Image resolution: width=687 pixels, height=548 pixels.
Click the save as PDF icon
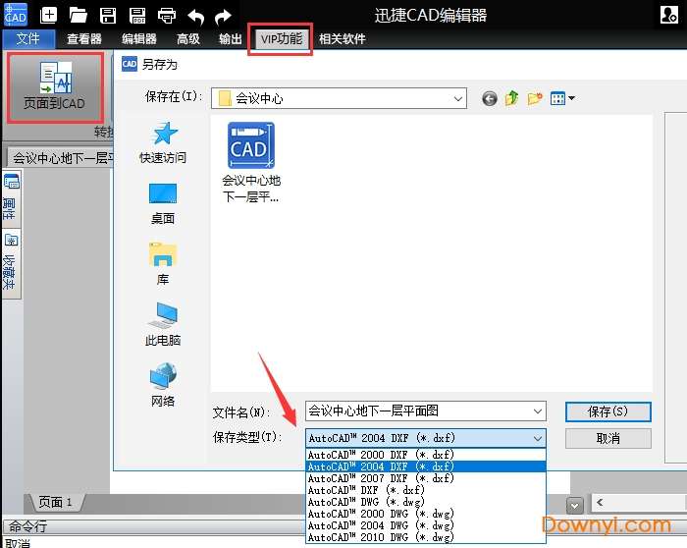tap(137, 16)
